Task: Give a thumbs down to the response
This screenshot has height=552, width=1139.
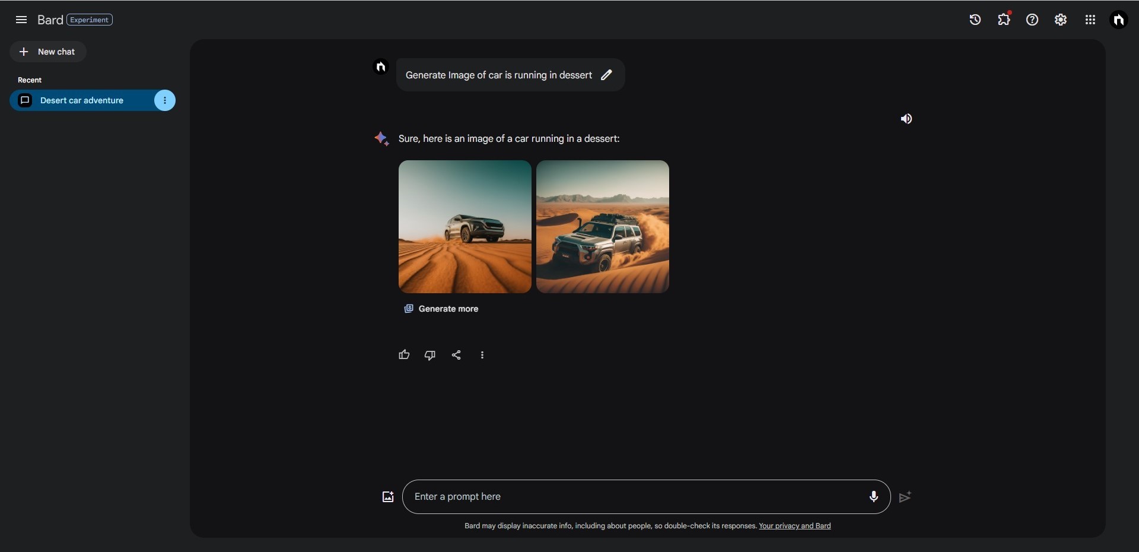Action: [x=429, y=354]
